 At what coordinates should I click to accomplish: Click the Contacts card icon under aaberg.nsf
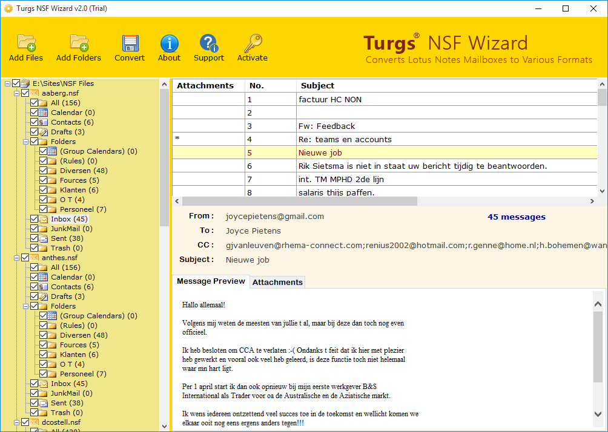click(43, 122)
